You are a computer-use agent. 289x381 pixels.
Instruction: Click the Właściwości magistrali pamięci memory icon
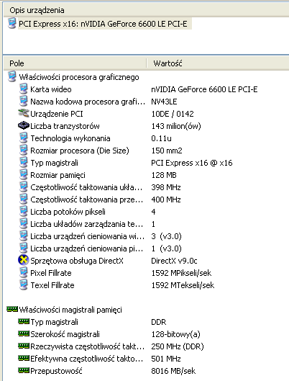12,309
